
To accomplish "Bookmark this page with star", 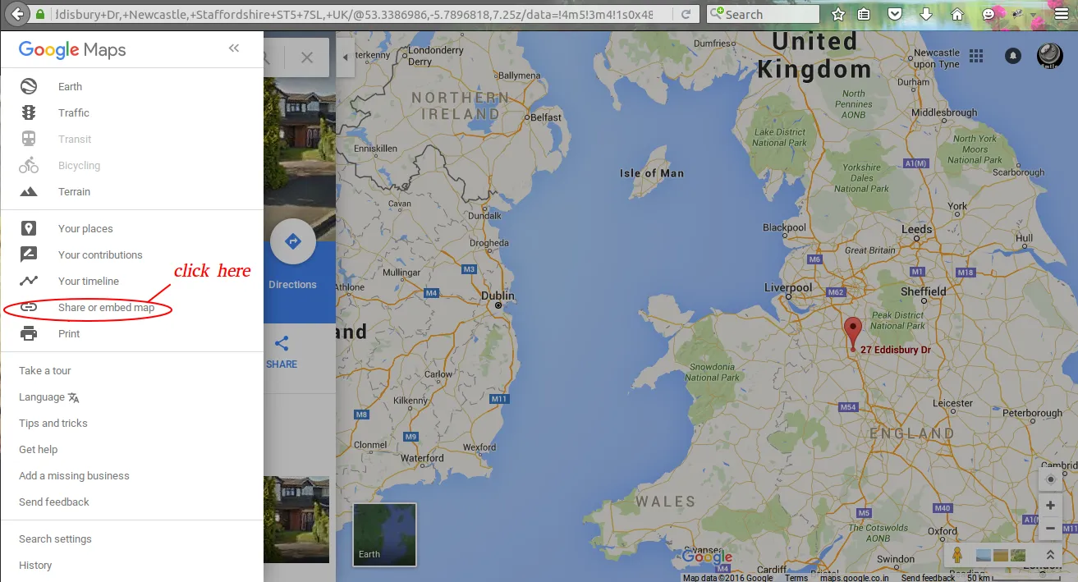I will (837, 14).
